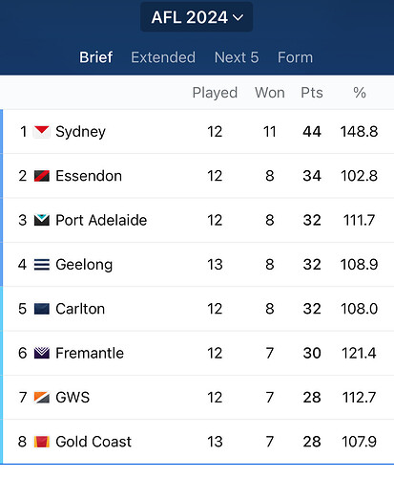Open the Gold Coast team row
The height and width of the screenshot is (478, 394).
[x=197, y=442]
